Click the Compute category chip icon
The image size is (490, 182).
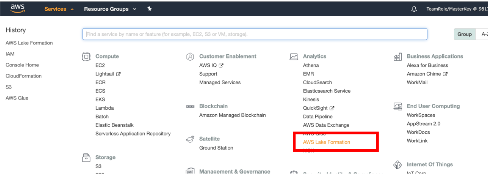point(86,56)
